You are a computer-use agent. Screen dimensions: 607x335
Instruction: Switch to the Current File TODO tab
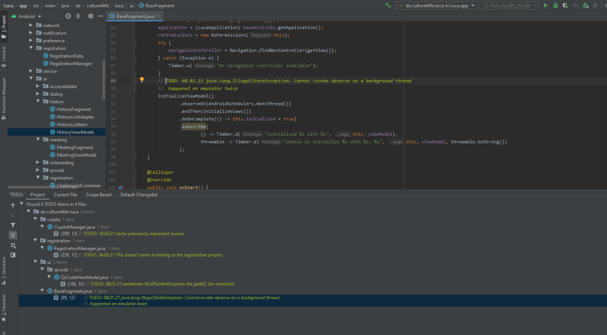tap(65, 195)
